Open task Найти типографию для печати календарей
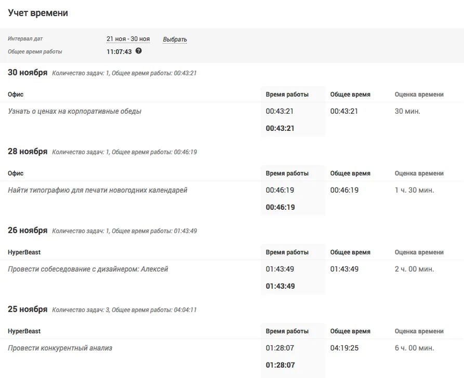 (98, 190)
